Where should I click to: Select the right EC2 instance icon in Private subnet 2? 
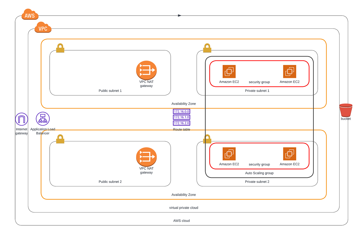(290, 154)
